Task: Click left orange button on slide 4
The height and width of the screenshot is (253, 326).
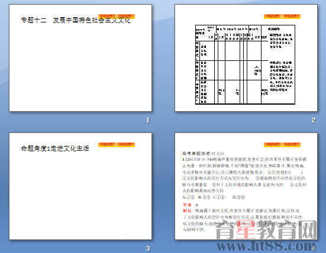Action: pos(273,145)
